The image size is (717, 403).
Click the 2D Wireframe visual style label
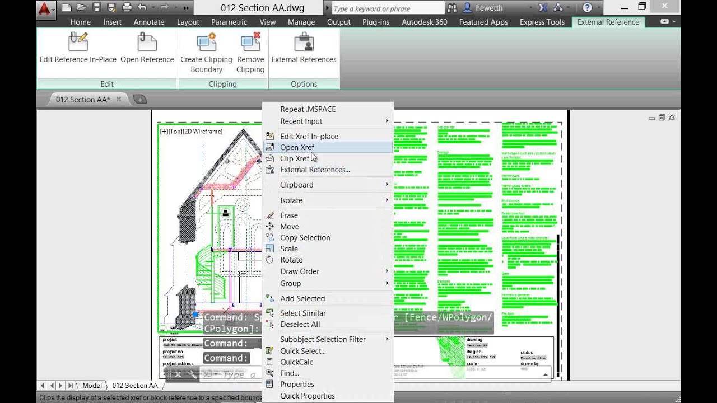point(203,132)
